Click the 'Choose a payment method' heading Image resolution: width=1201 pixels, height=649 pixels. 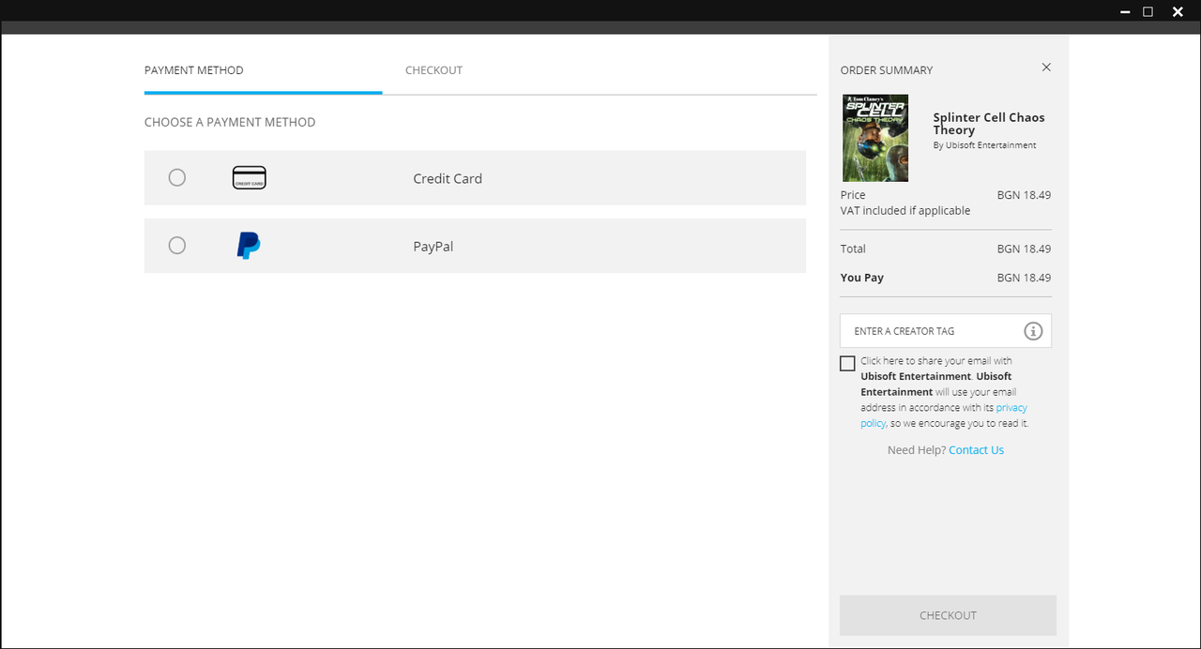click(230, 122)
